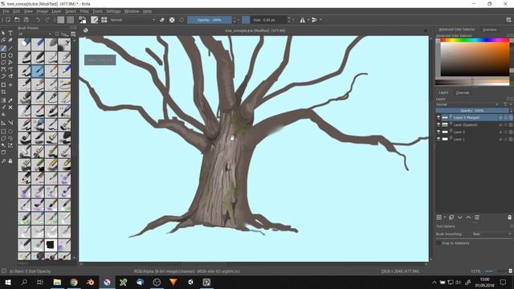Save the document using the toolbar icon

coord(27,20)
